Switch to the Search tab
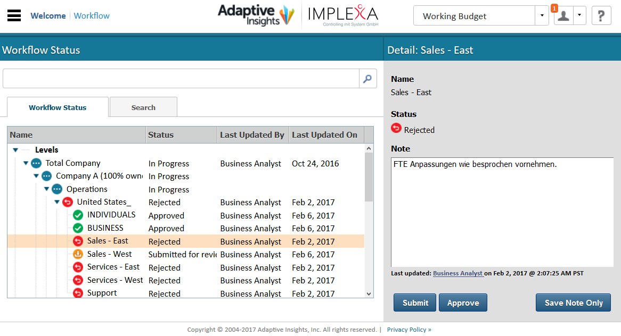The height and width of the screenshot is (336, 621). (143, 107)
